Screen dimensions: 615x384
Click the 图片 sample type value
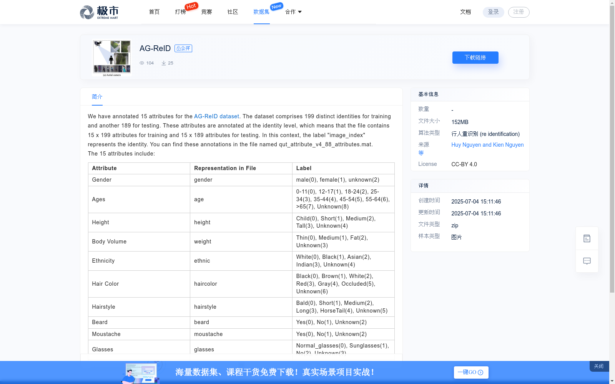457,237
